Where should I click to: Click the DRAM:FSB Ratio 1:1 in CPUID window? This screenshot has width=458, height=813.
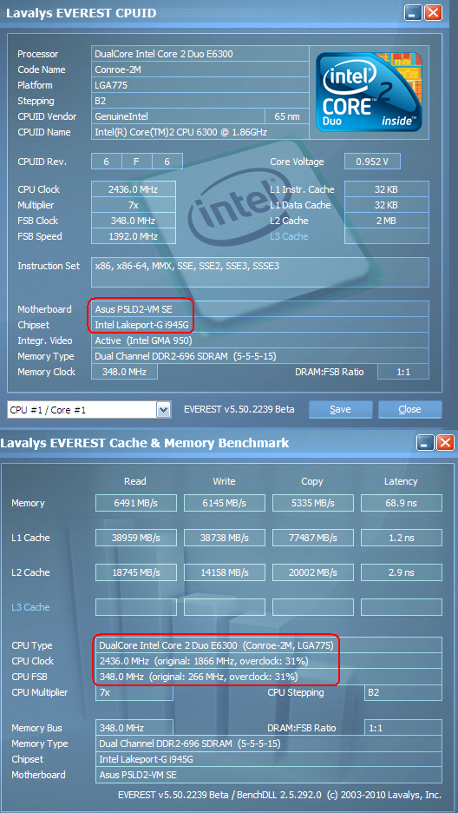pos(403,372)
